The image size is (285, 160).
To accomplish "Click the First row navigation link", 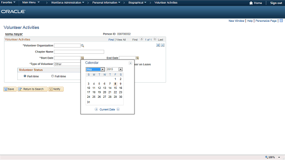I will point(135,40).
